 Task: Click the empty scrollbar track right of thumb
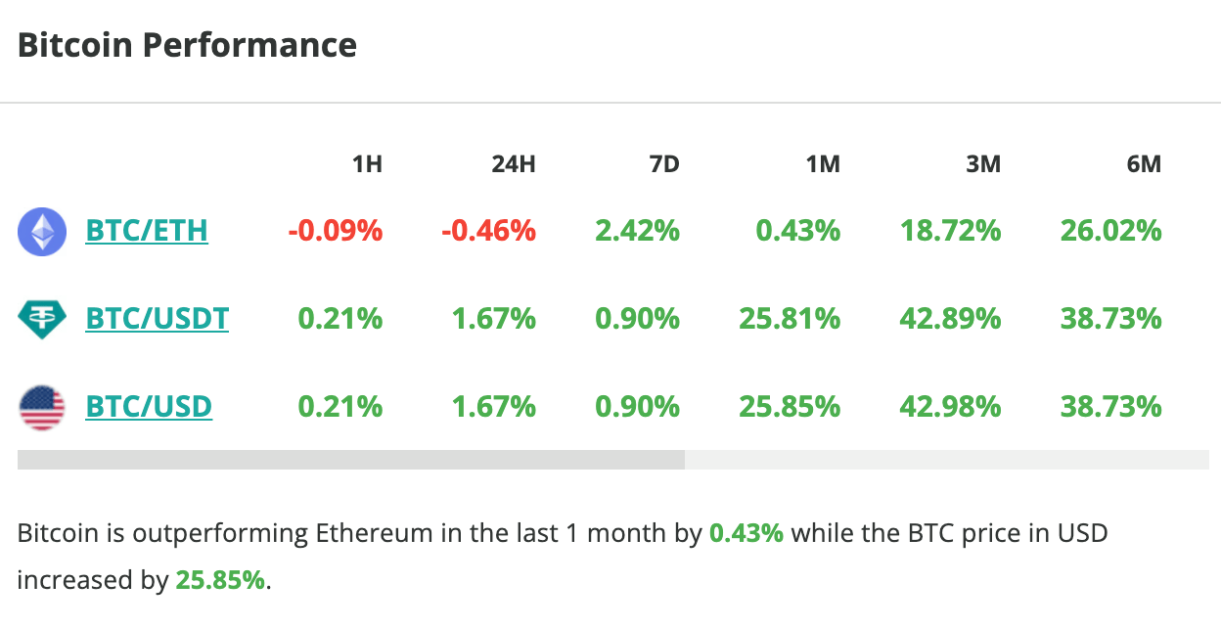946,460
